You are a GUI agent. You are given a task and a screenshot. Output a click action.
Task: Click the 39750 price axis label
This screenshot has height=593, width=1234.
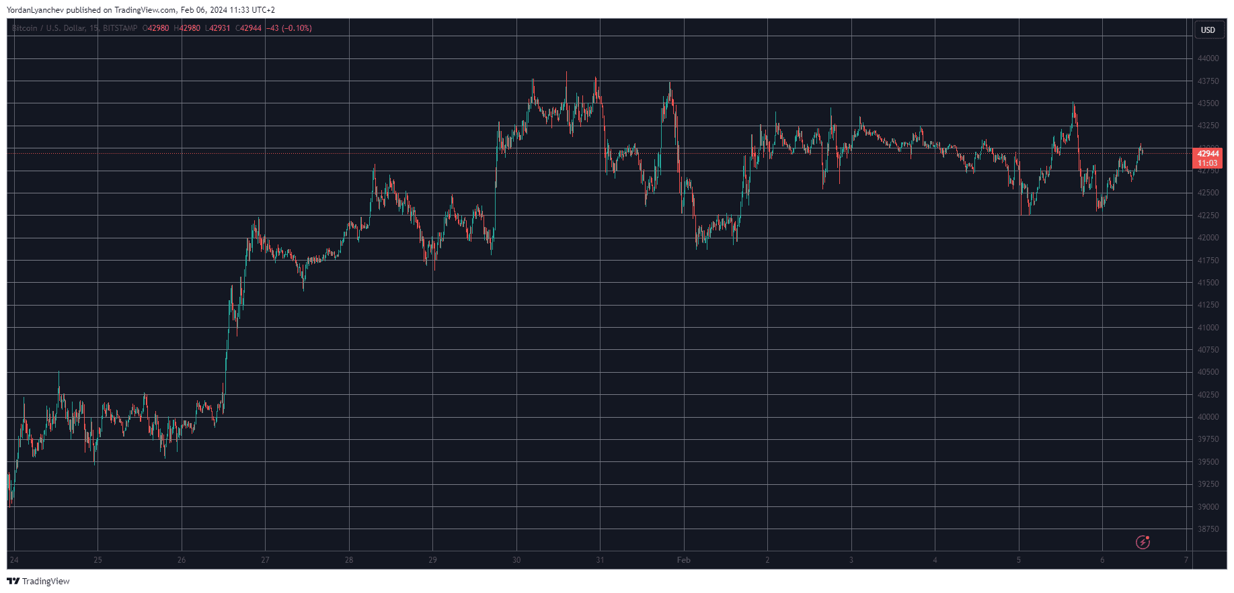tap(1208, 439)
